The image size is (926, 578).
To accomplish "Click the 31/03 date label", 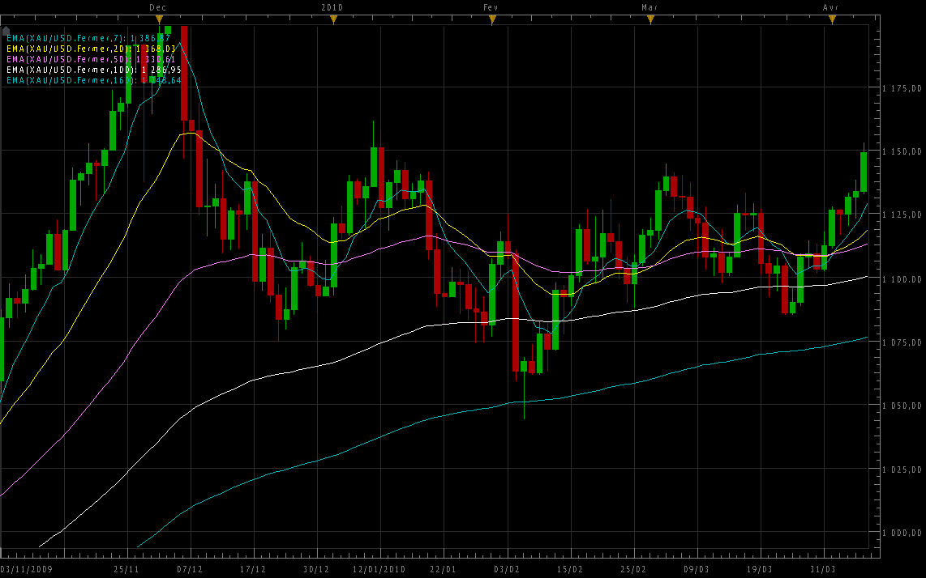I will pos(823,569).
